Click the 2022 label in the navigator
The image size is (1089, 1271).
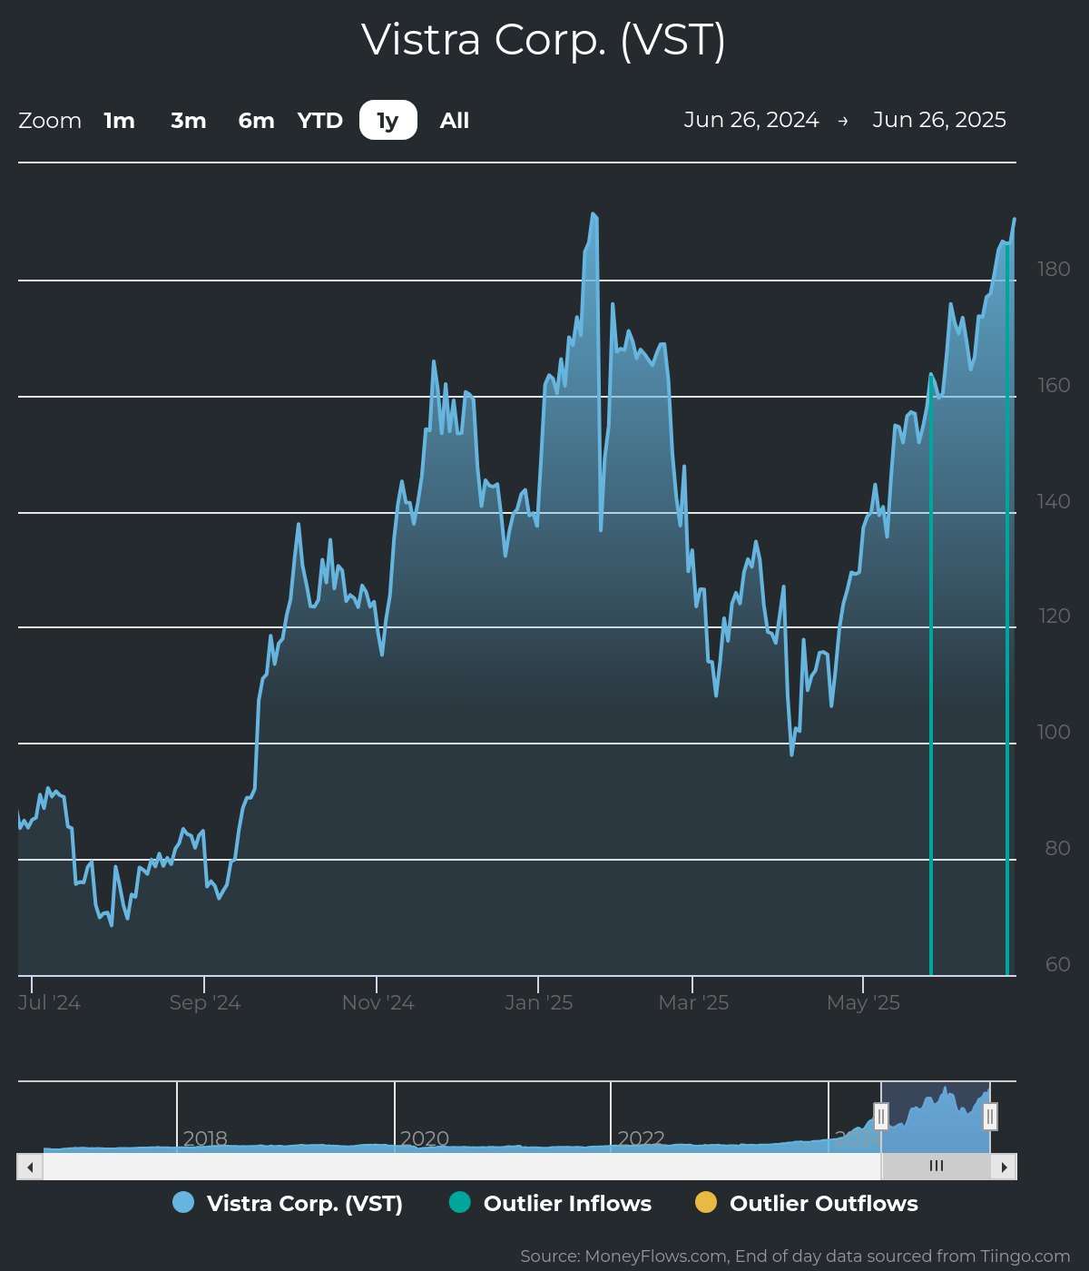tap(642, 1138)
